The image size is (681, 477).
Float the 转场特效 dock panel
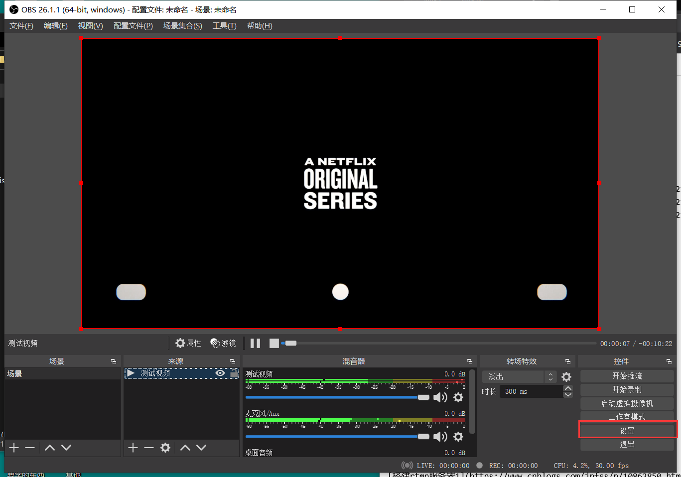(568, 361)
